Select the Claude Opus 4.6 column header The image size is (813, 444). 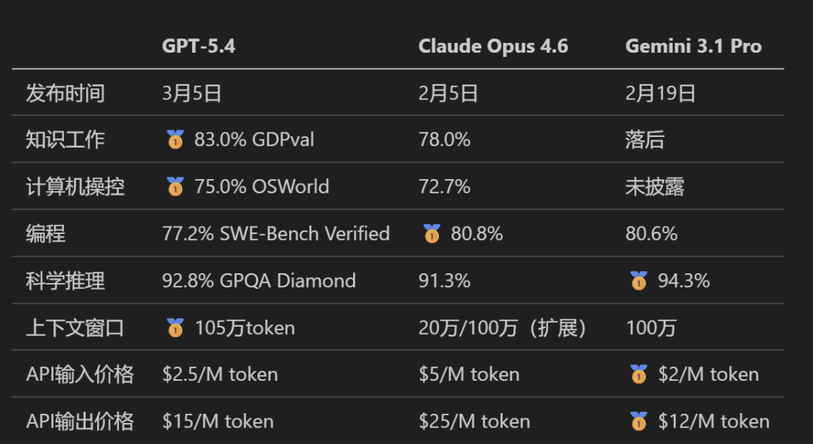(x=493, y=47)
